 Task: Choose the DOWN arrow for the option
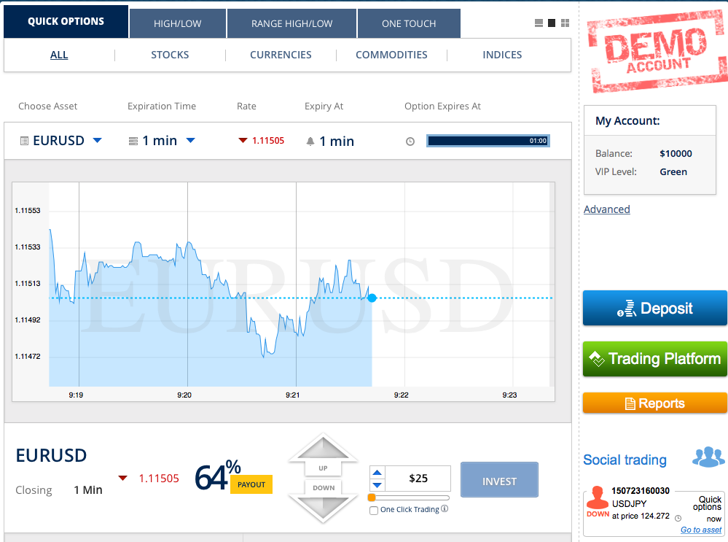point(323,500)
